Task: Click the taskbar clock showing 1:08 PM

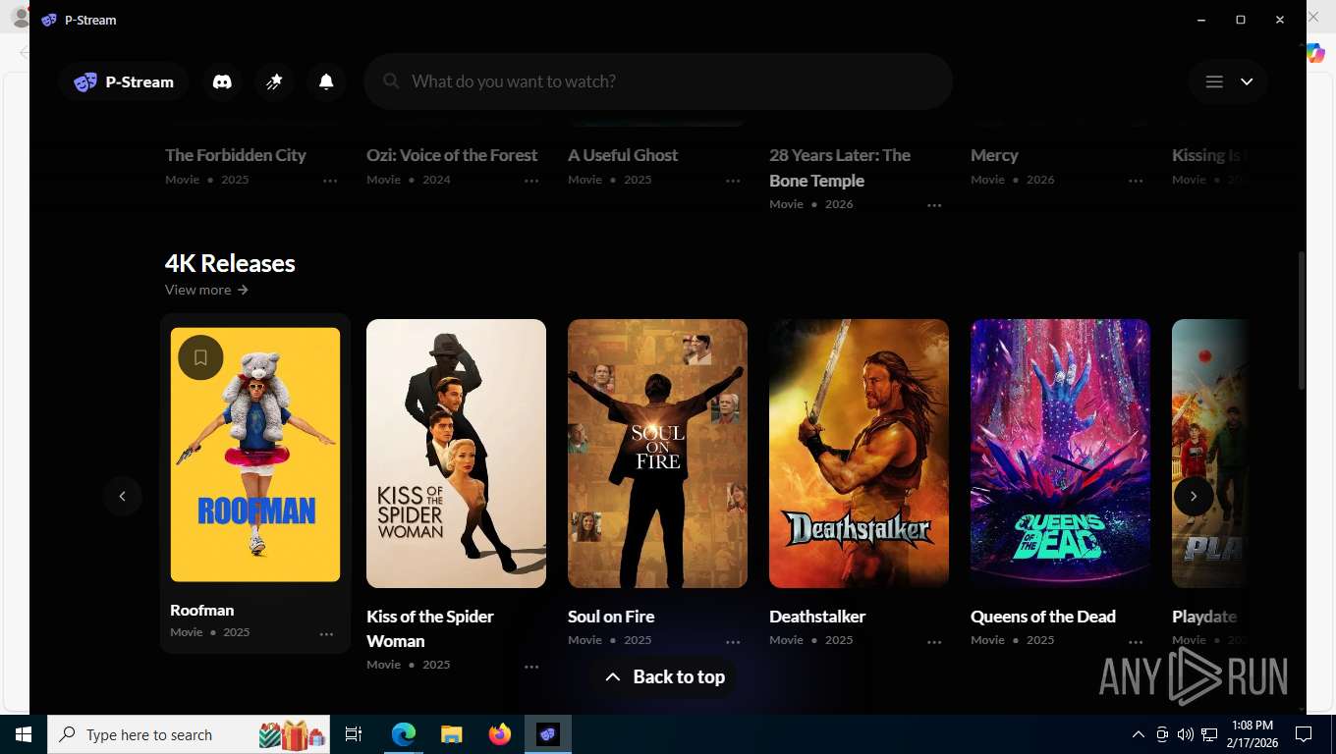Action: pyautogui.click(x=1252, y=734)
